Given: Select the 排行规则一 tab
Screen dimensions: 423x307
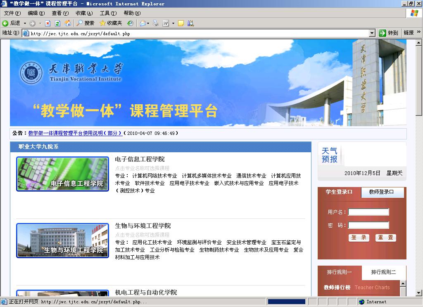Looking at the screenshot, I should [x=340, y=272].
